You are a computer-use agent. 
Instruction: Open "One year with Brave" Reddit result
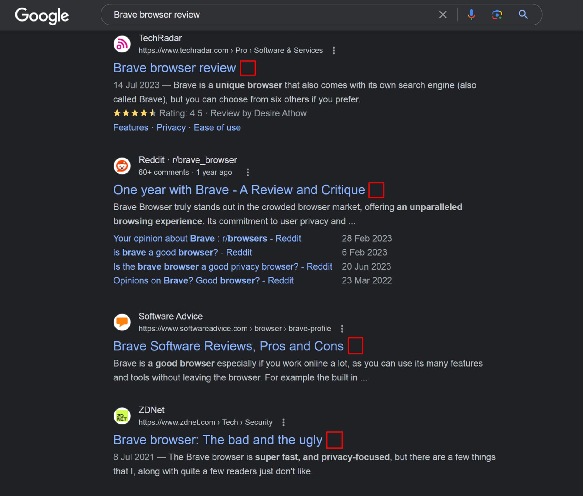coord(239,190)
